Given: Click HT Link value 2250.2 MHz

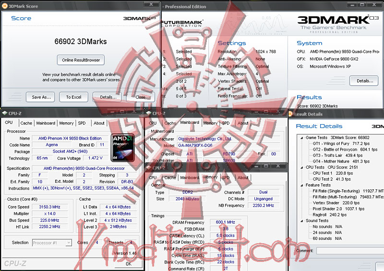Looking at the screenshot, I should (50, 227).
